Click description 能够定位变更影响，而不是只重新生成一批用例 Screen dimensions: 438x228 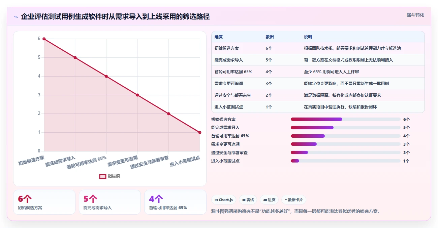click(346, 84)
